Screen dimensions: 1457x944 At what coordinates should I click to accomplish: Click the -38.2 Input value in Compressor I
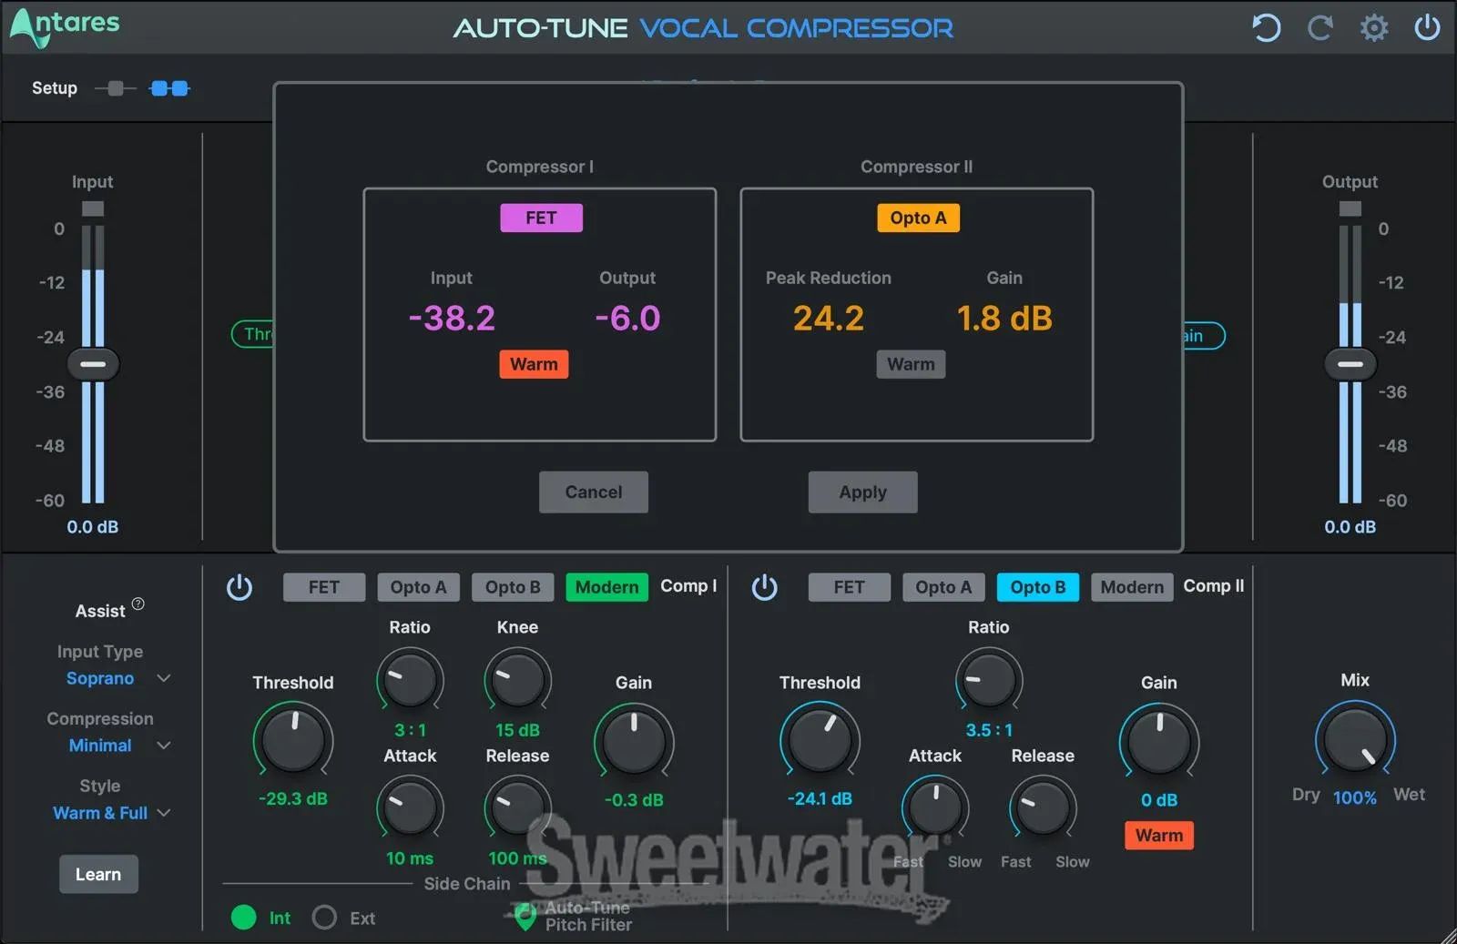[452, 318]
